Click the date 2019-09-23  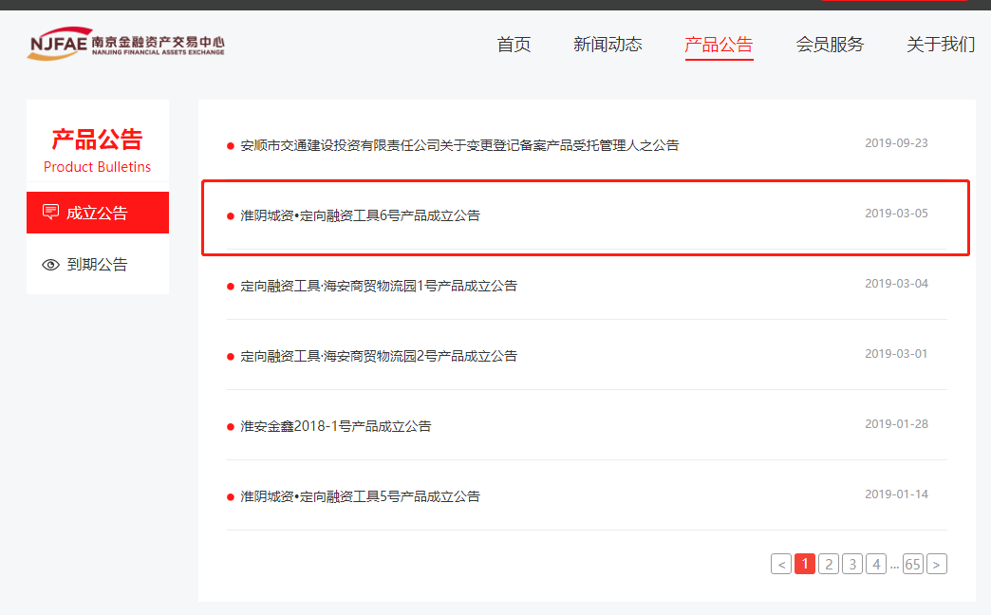coord(896,143)
